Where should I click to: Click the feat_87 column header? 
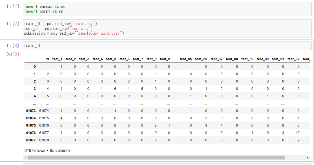[216, 59]
